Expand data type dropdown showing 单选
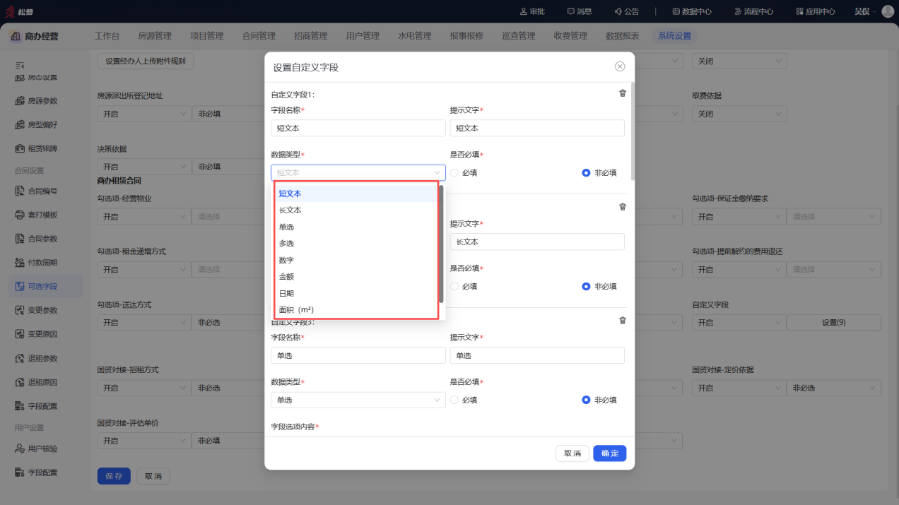Viewport: 899px width, 505px height. 358,400
